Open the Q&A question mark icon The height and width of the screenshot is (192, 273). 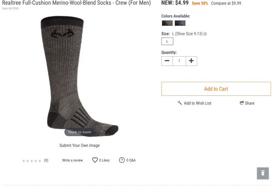pyautogui.click(x=122, y=160)
